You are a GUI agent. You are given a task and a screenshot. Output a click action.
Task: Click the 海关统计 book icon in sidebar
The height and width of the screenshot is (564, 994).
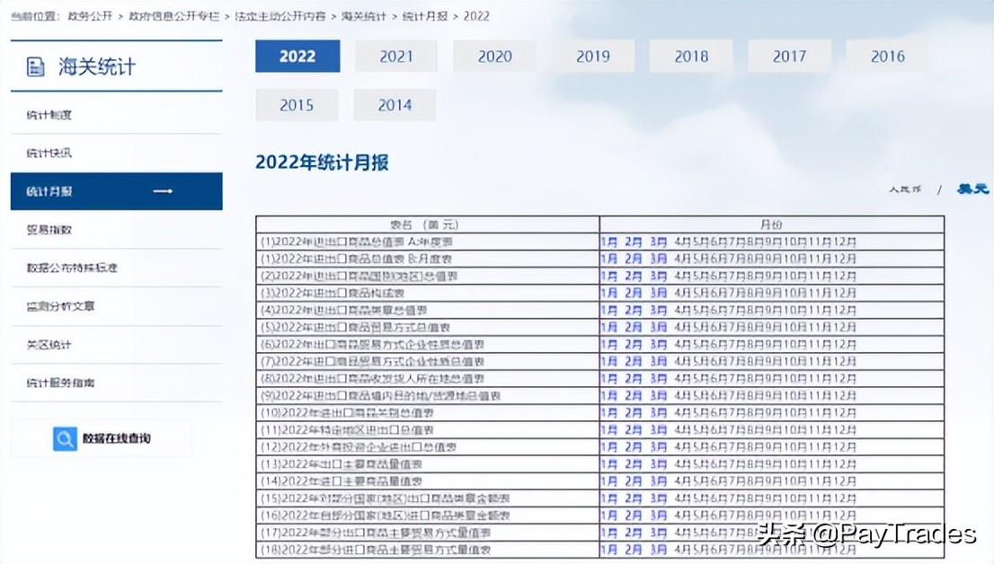(x=34, y=64)
